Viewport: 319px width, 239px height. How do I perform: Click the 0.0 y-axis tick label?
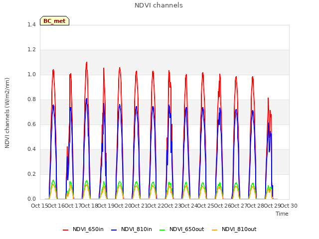(x=31, y=199)
